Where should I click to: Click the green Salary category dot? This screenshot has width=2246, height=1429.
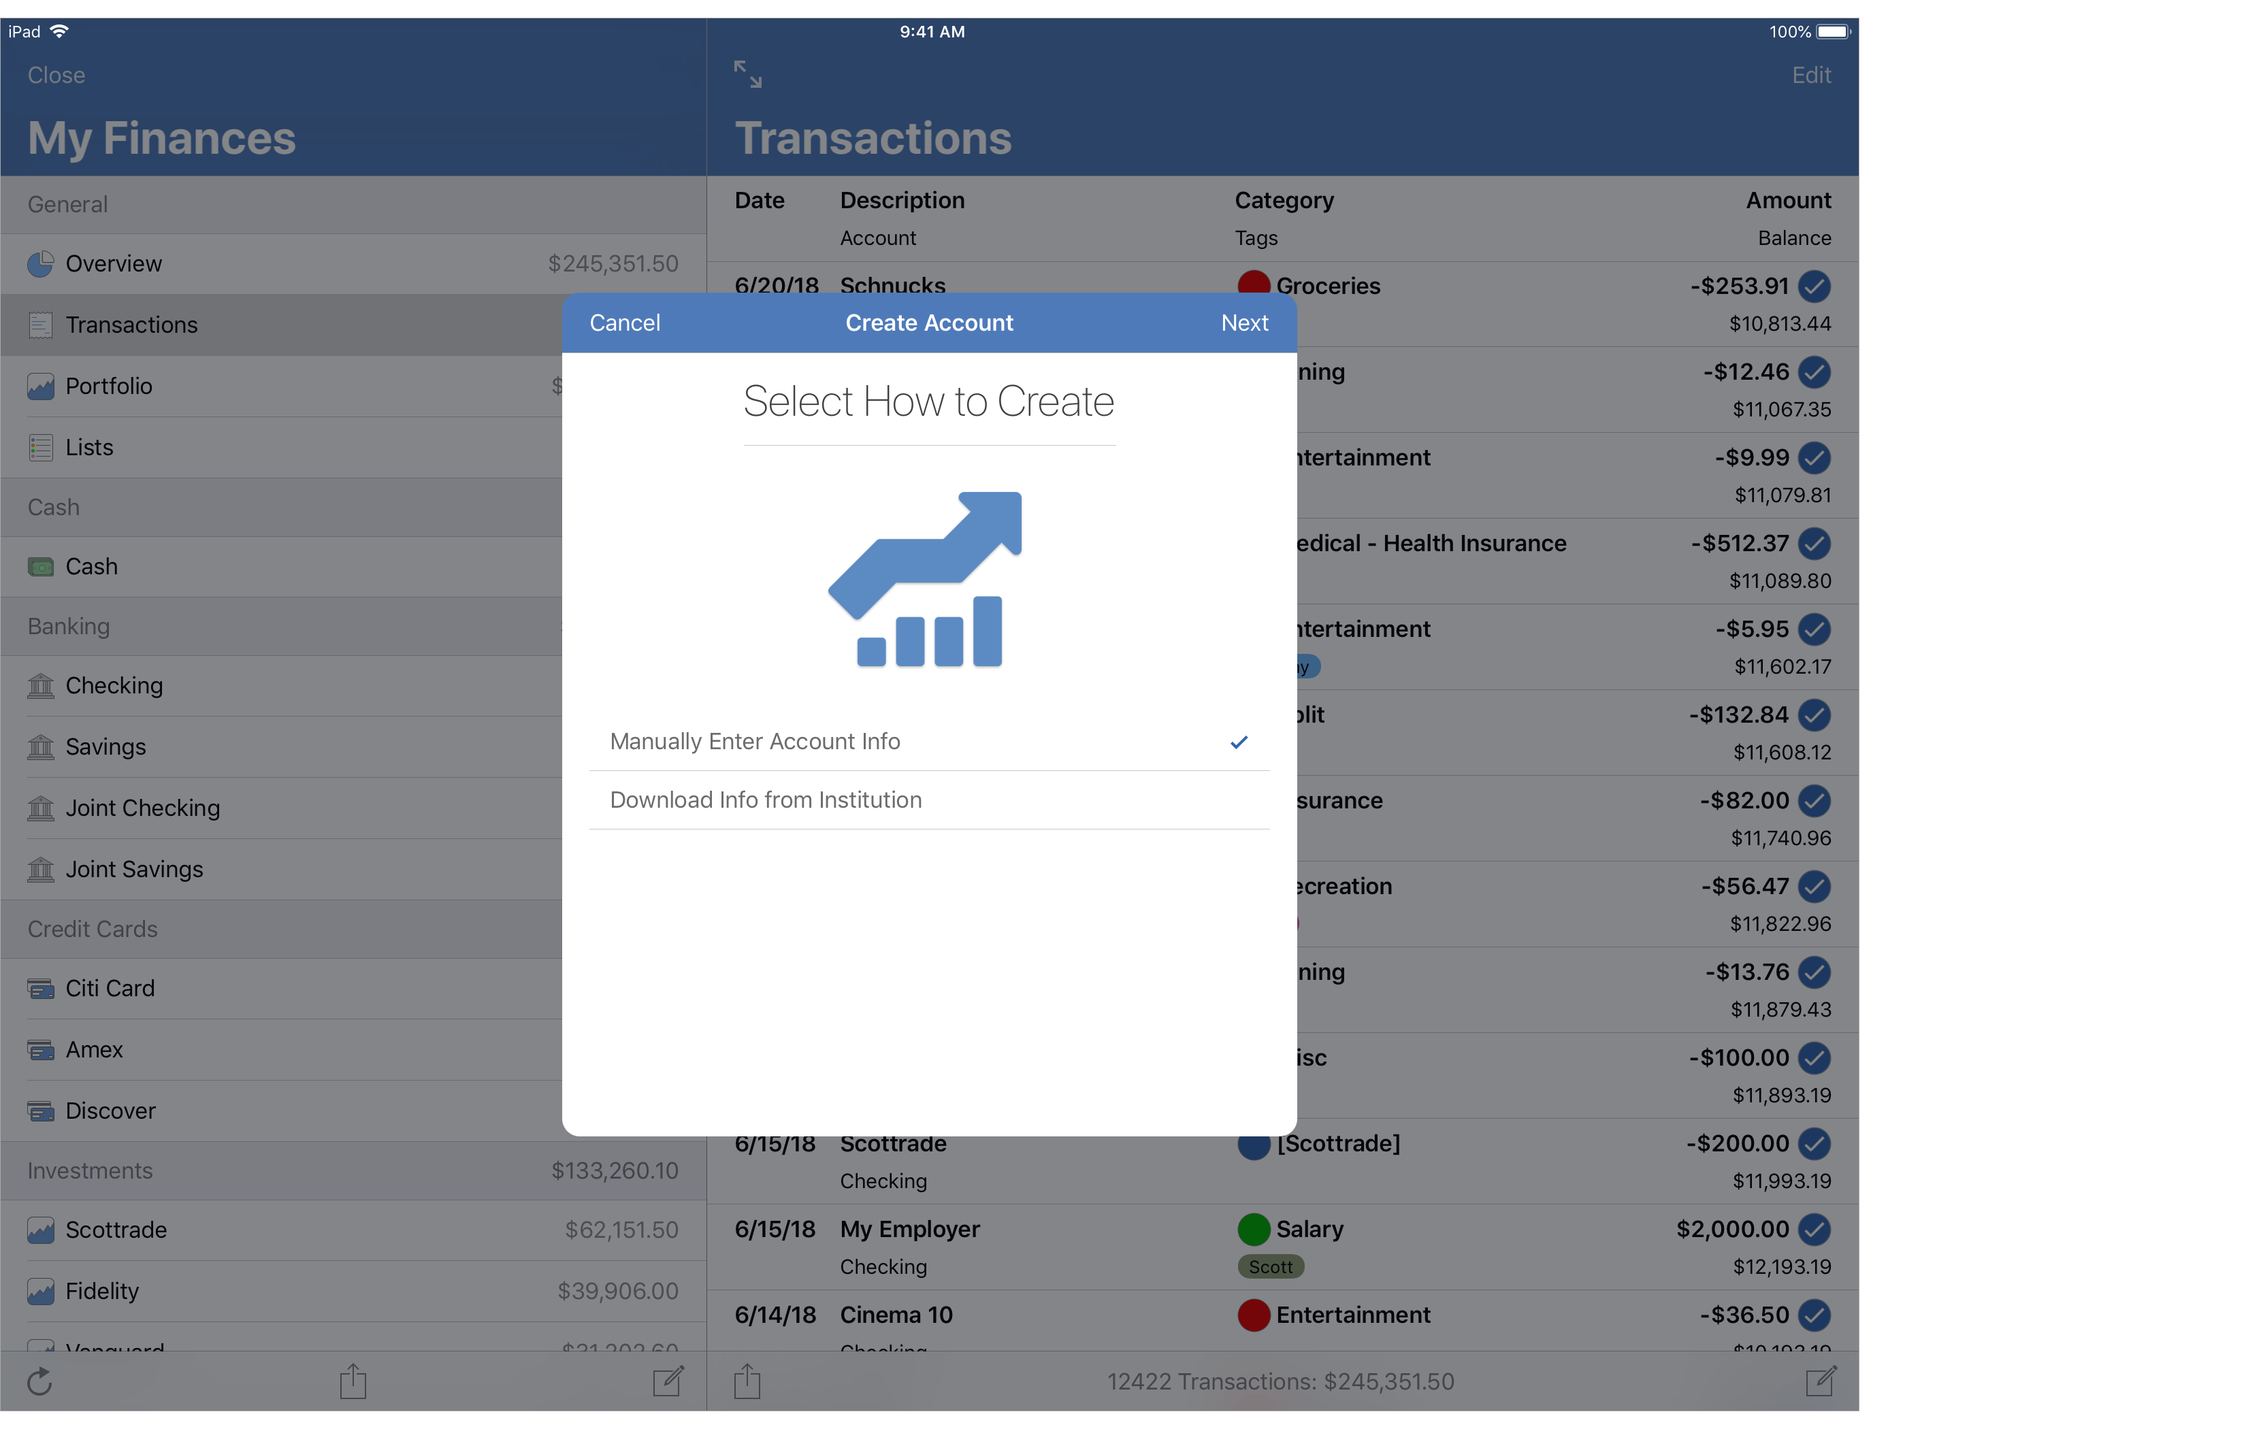[x=1254, y=1230]
